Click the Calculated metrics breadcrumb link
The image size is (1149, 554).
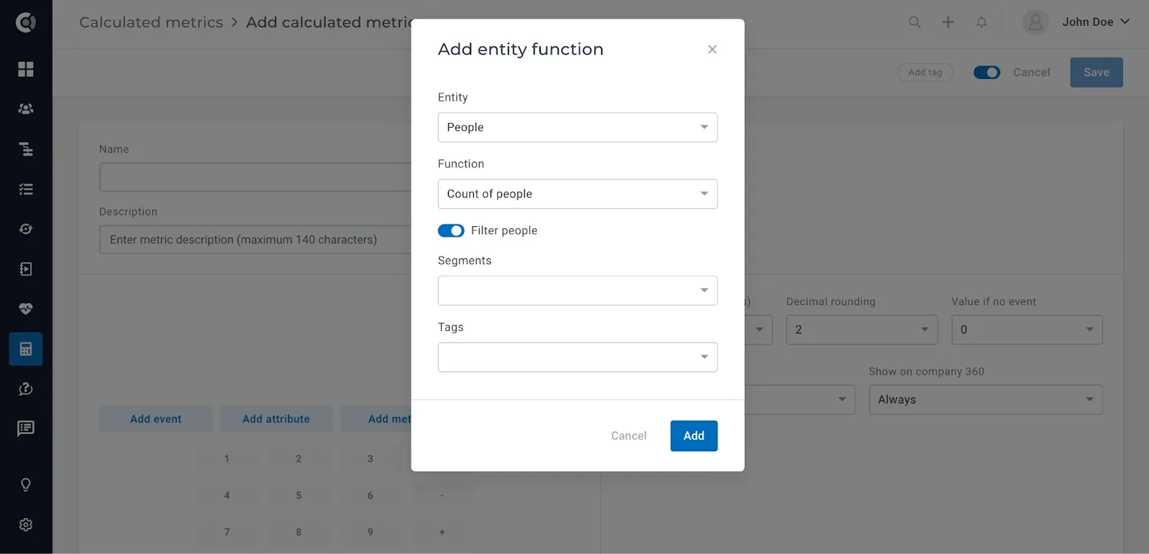(x=151, y=22)
